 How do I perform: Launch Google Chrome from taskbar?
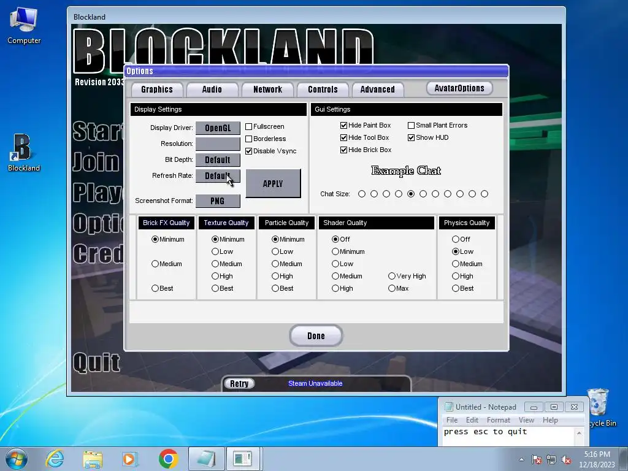pyautogui.click(x=168, y=459)
